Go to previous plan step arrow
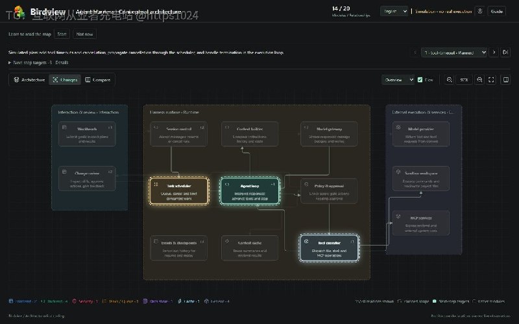 click(415, 52)
